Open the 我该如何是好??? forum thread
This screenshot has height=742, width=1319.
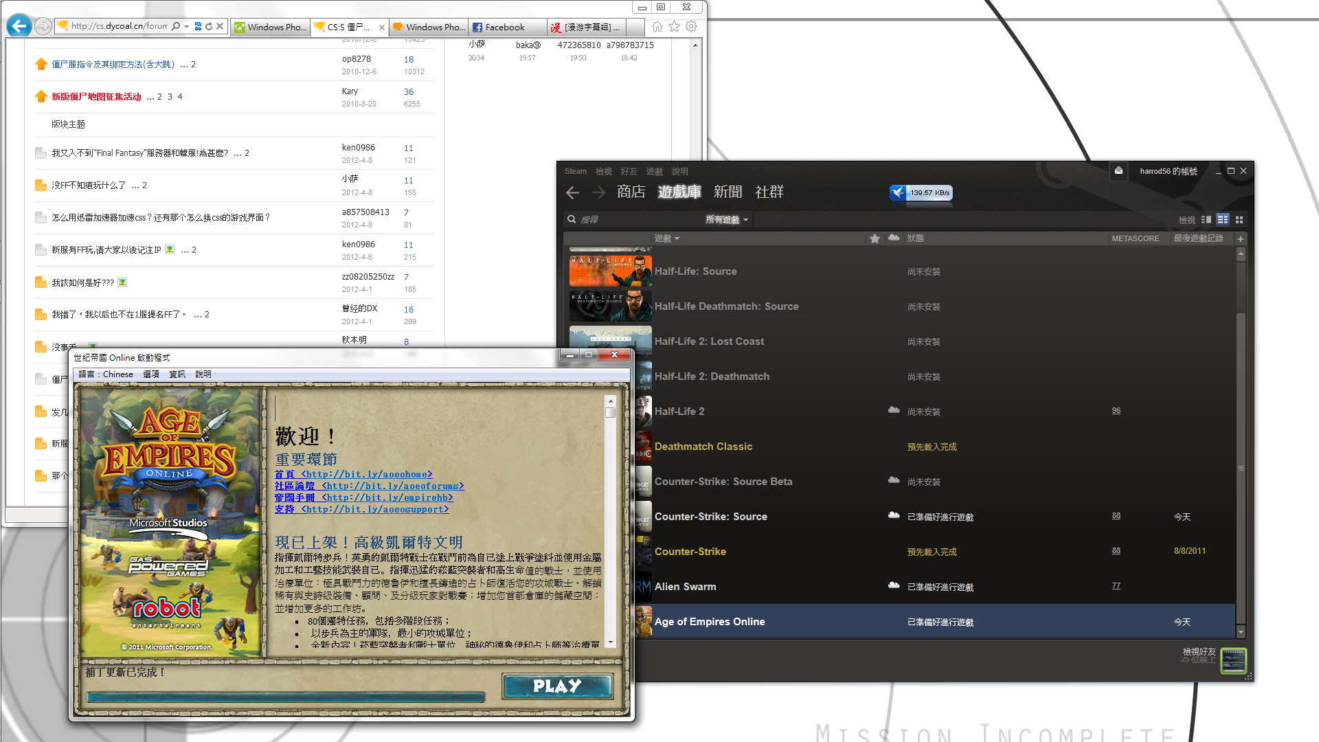[83, 282]
